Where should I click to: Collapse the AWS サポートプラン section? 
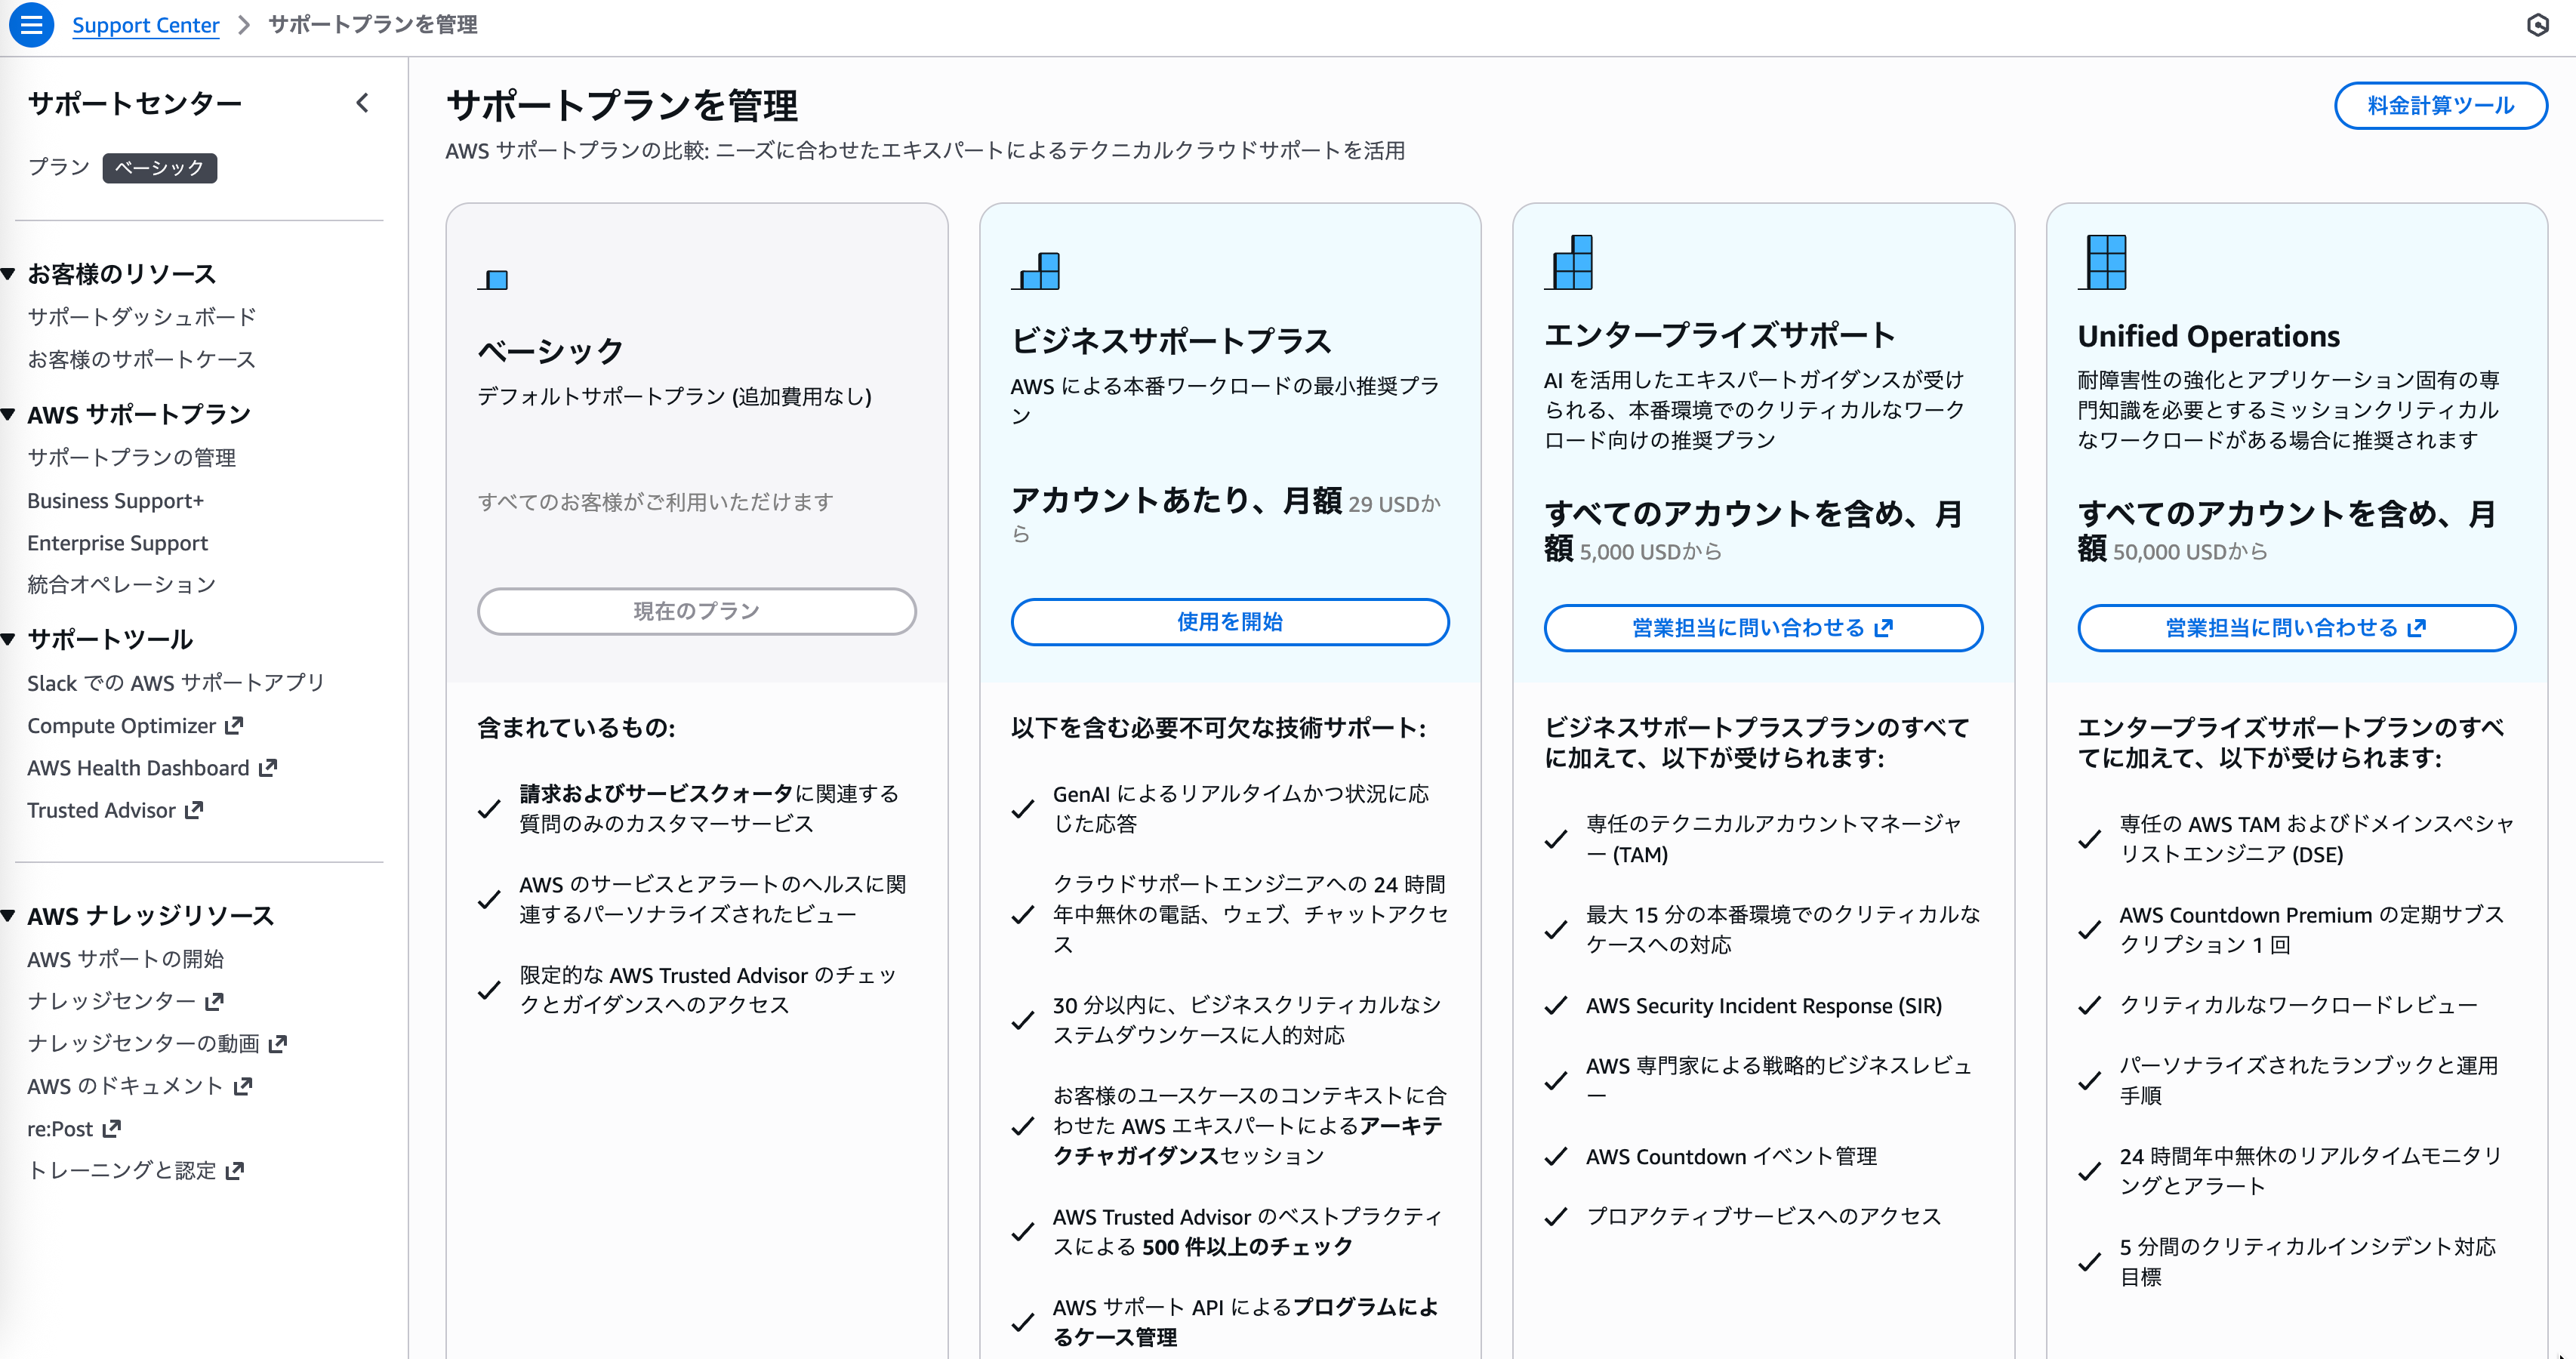[9, 414]
